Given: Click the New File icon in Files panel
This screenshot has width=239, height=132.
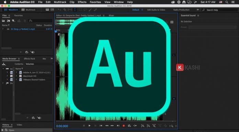Looking at the screenshot, I should tap(13, 21).
